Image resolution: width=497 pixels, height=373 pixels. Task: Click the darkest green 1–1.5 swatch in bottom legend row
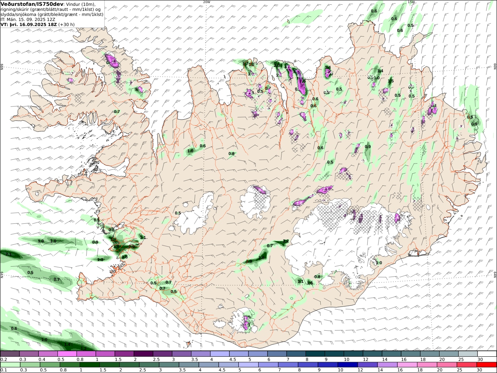pos(89,365)
